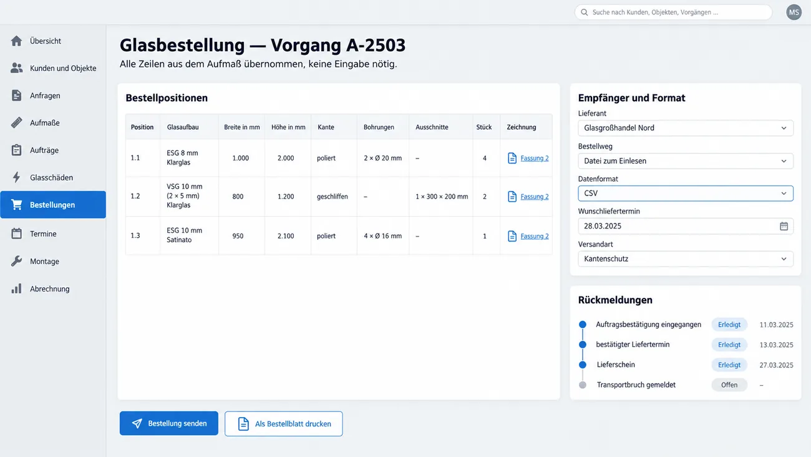Click the calendar icon beside Termine
This screenshot has height=457, width=811.
(17, 233)
